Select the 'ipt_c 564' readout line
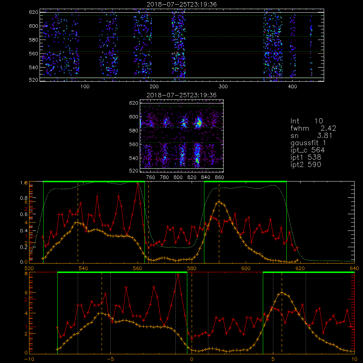 [307, 150]
